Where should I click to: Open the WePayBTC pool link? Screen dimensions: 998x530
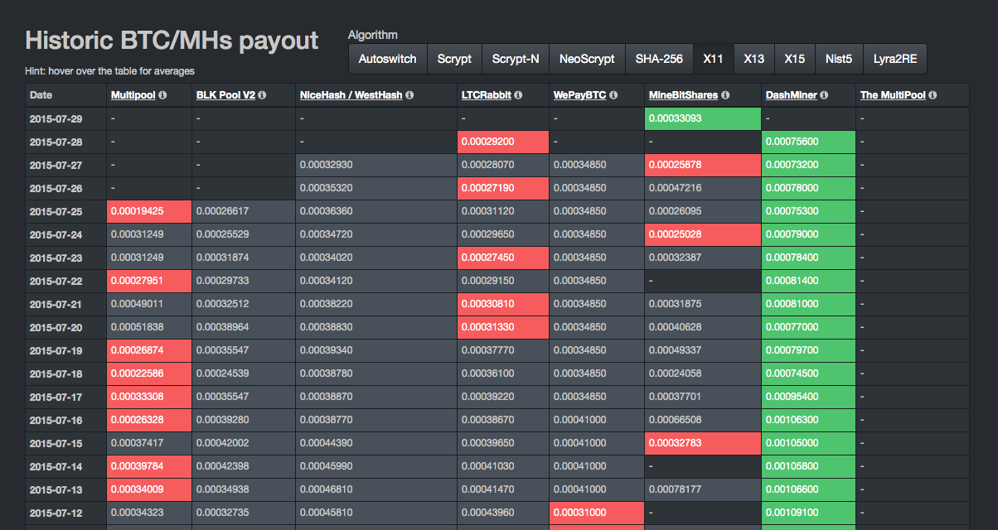pos(579,95)
